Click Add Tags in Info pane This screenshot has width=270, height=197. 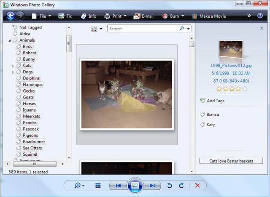212,101
